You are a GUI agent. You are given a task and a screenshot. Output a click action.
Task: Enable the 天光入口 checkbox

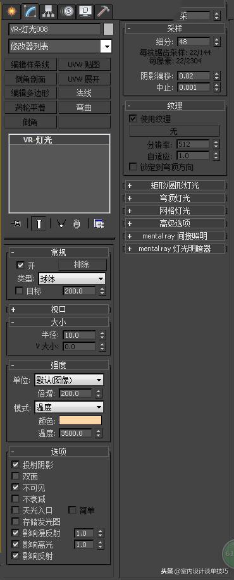tap(15, 510)
